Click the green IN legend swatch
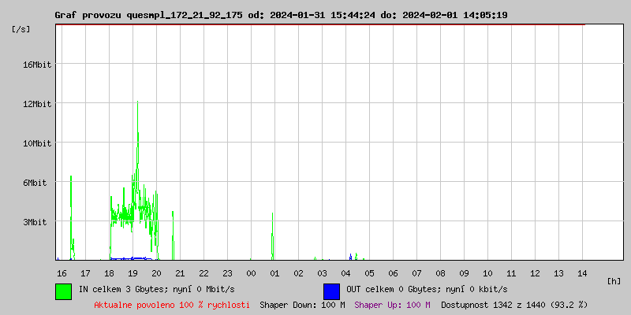This screenshot has width=631, height=315. [x=63, y=291]
